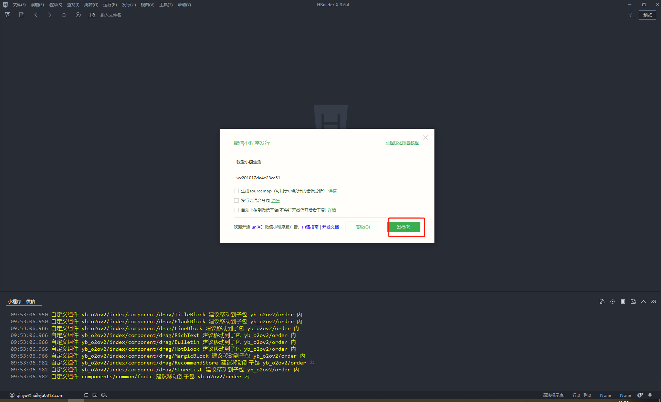Click the save file icon in toolbar

tap(22, 15)
